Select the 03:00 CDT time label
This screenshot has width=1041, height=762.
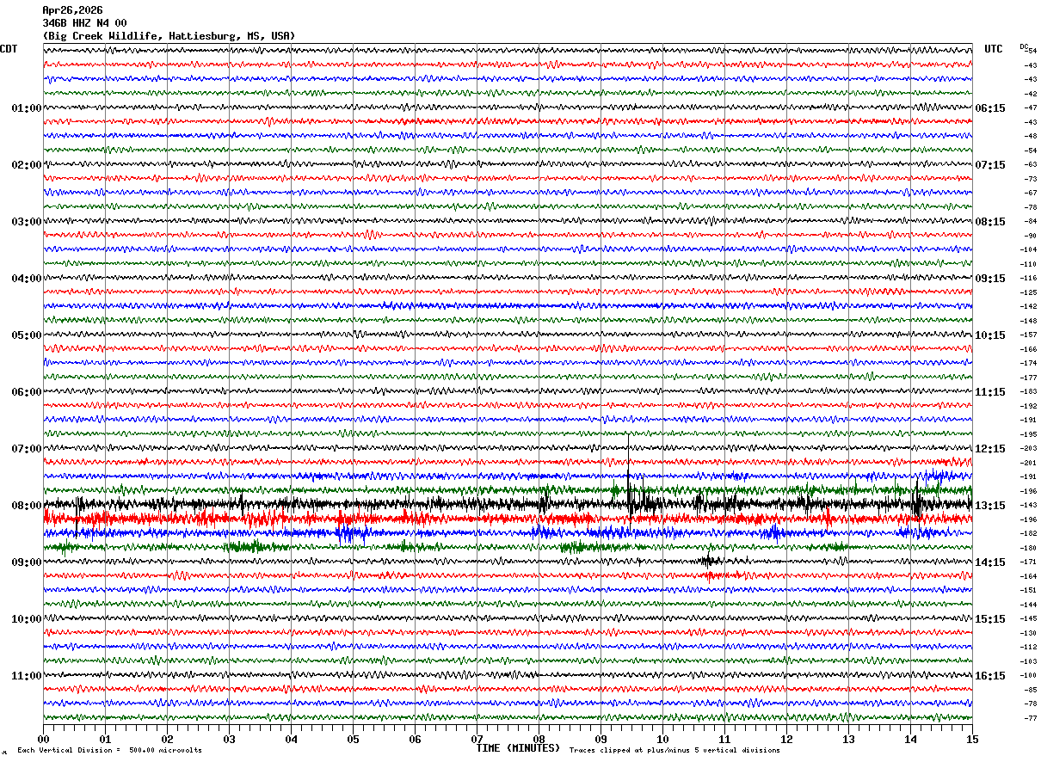pos(27,222)
